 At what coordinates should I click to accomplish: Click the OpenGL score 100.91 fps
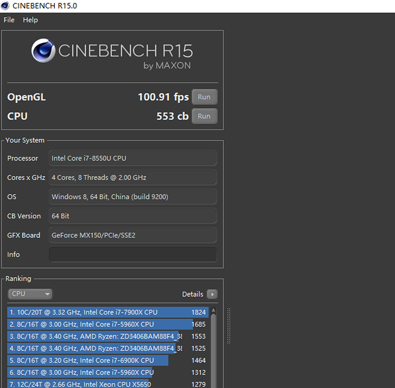click(x=163, y=97)
